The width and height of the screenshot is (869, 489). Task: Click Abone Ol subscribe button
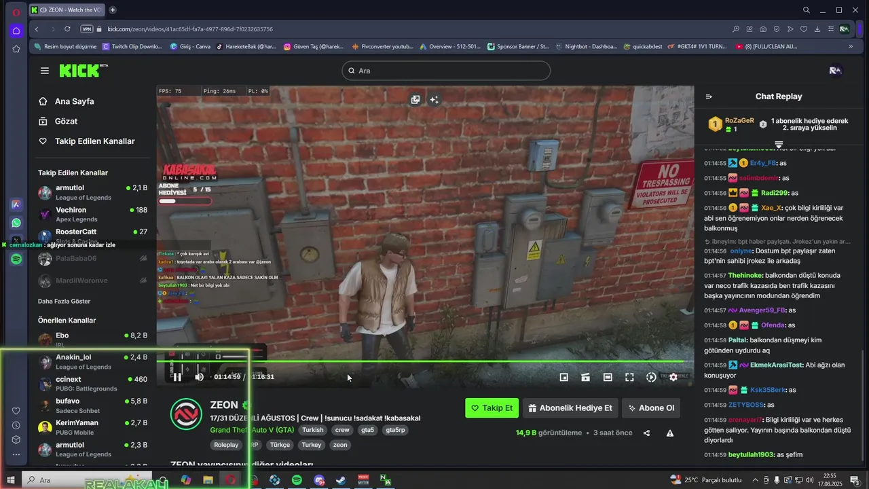point(651,408)
